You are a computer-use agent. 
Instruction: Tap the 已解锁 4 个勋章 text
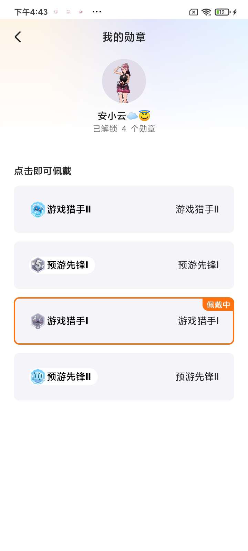pyautogui.click(x=124, y=129)
